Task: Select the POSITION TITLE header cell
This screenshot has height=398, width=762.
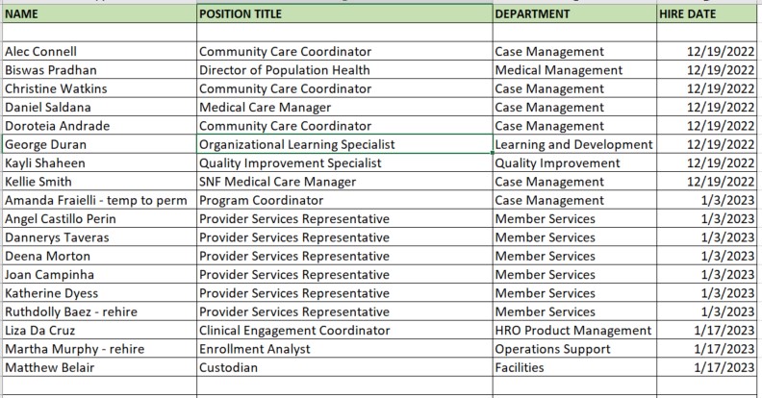Action: [x=345, y=13]
